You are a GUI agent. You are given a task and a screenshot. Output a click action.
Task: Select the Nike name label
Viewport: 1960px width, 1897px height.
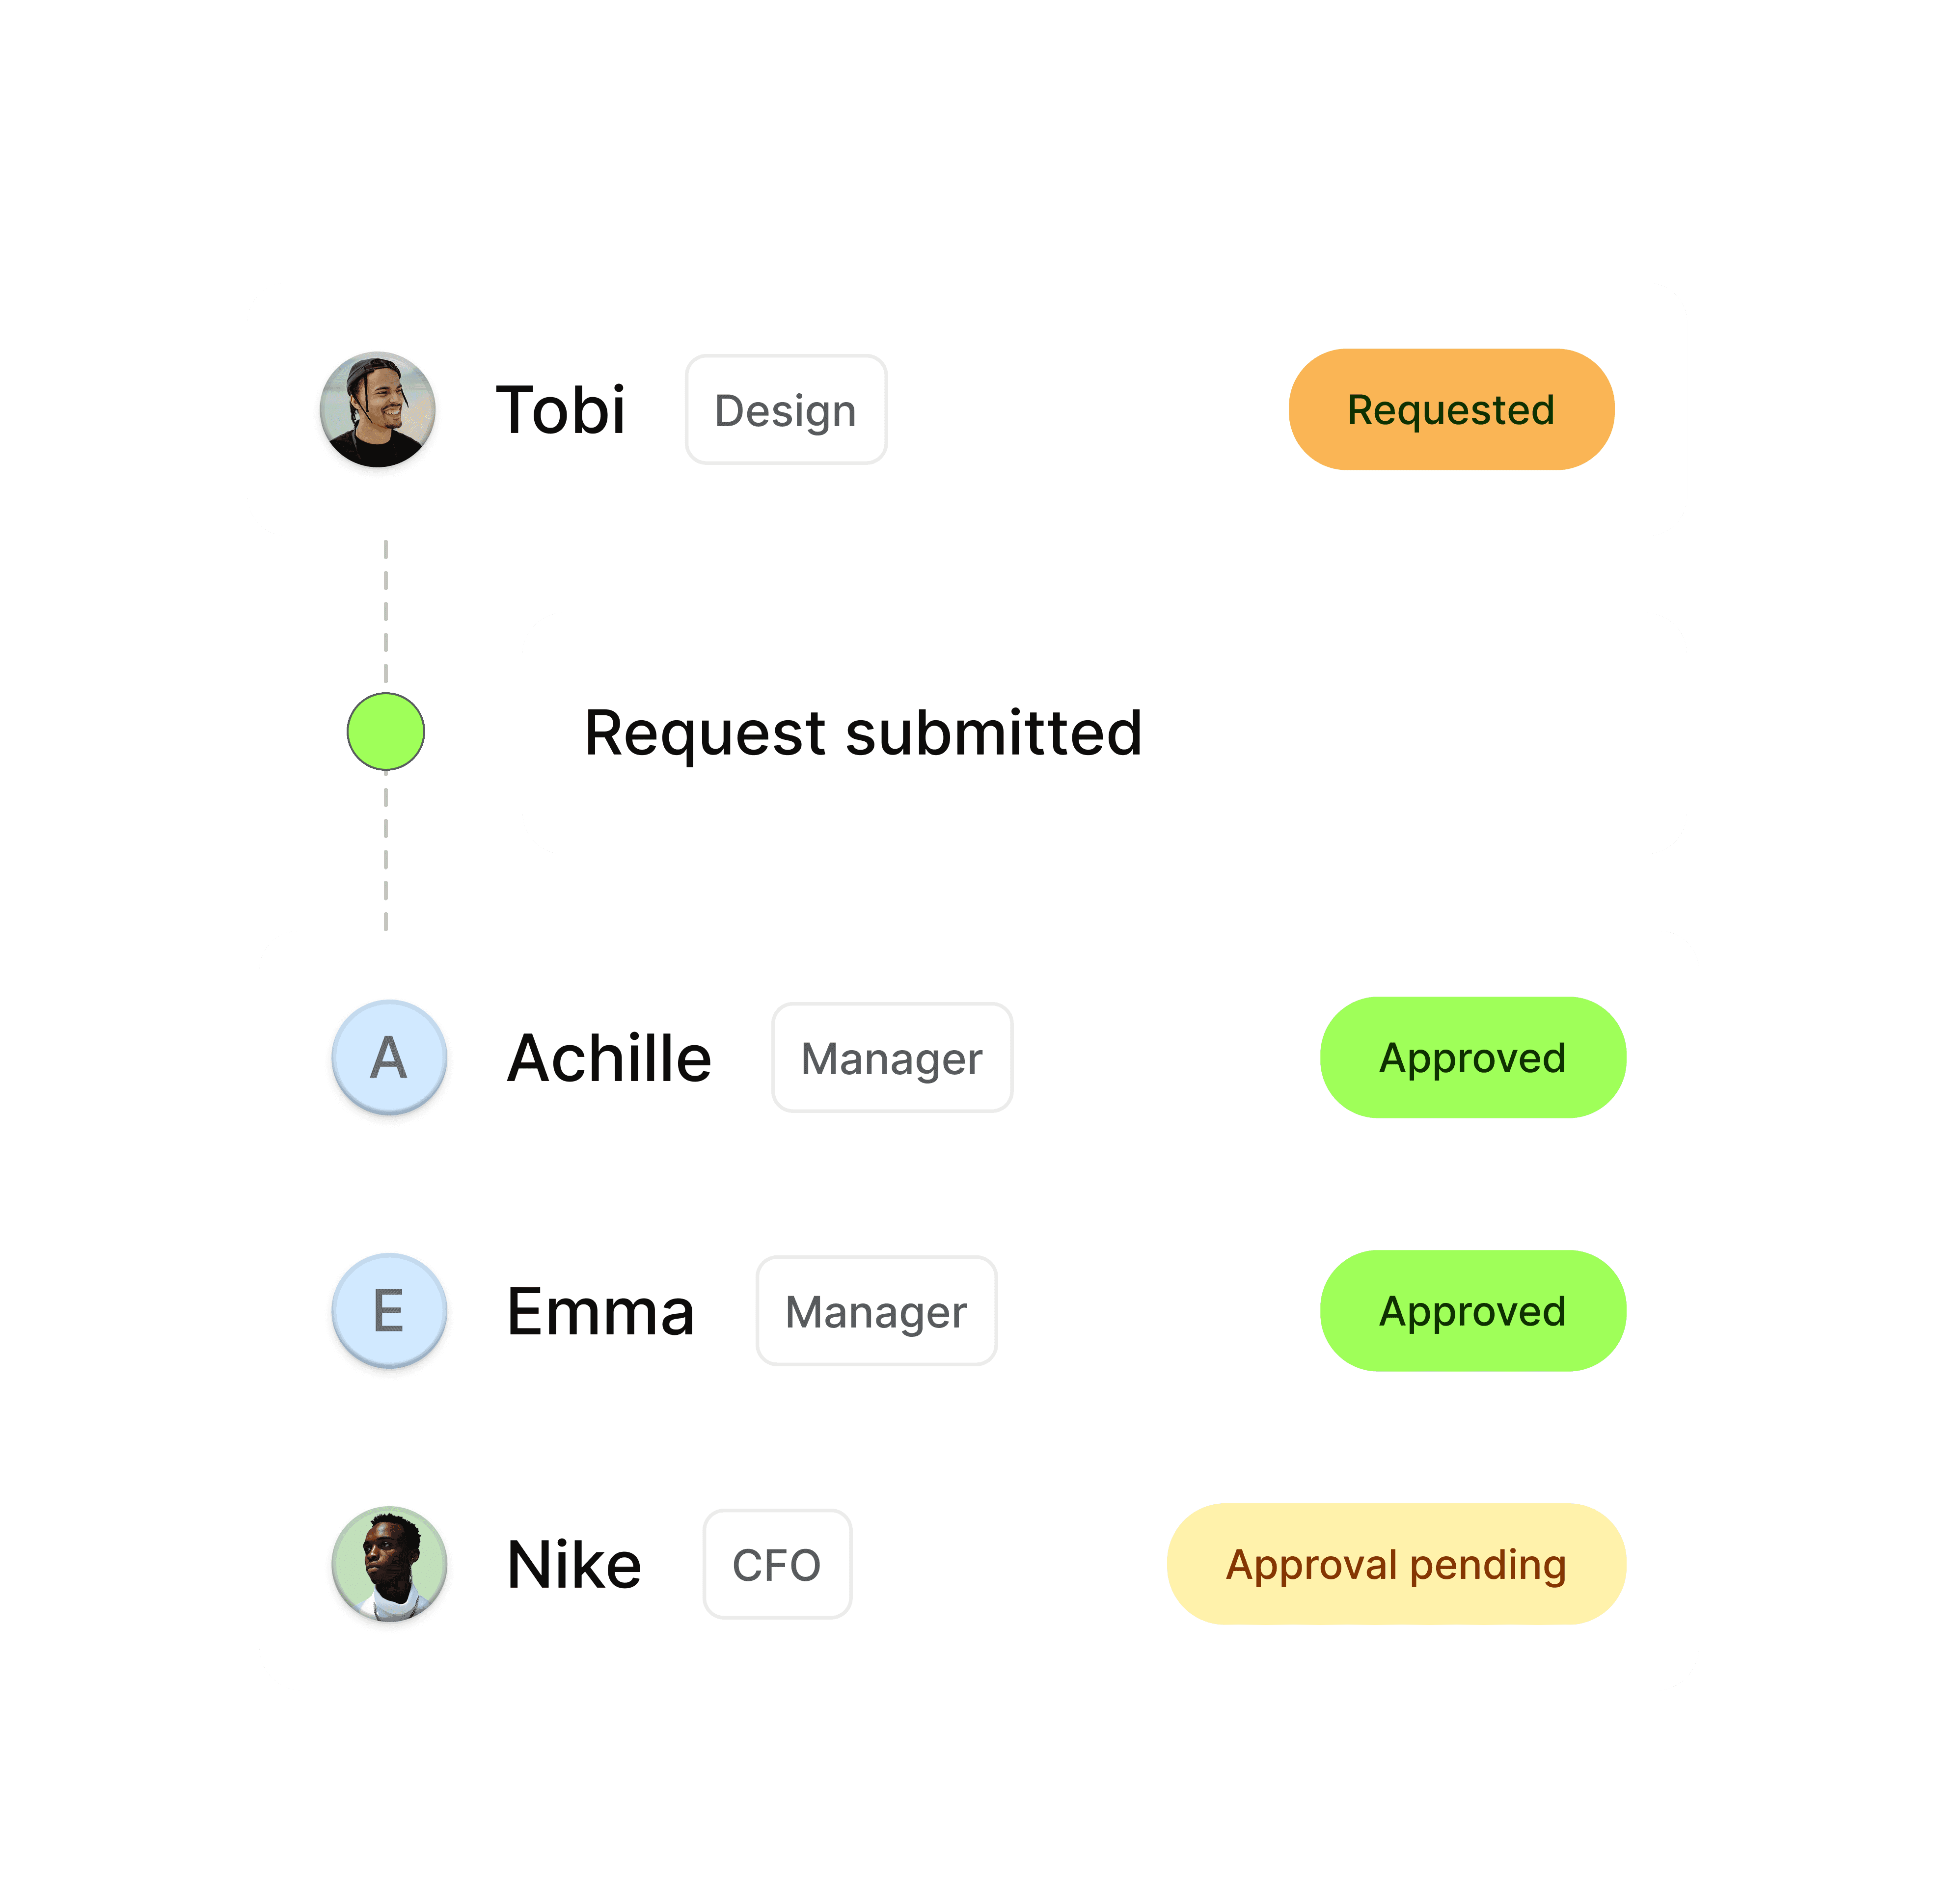pyautogui.click(x=574, y=1564)
